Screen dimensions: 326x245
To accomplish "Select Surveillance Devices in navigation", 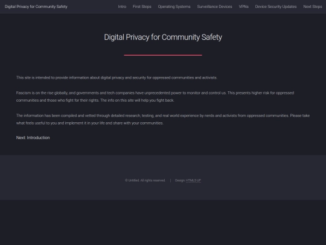I will tap(214, 7).
